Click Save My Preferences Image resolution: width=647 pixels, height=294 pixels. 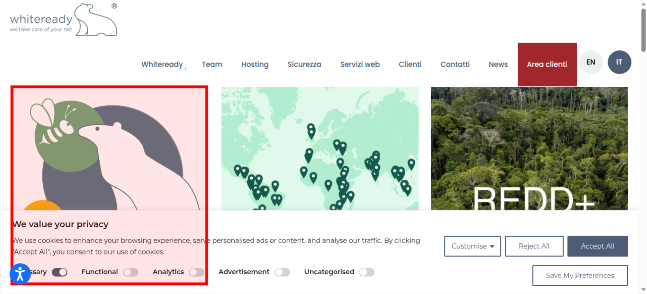pos(580,276)
